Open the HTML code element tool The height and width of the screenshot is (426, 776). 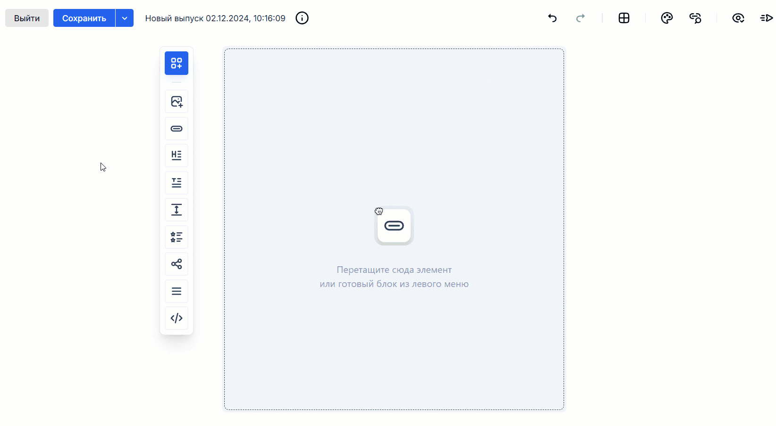point(177,318)
